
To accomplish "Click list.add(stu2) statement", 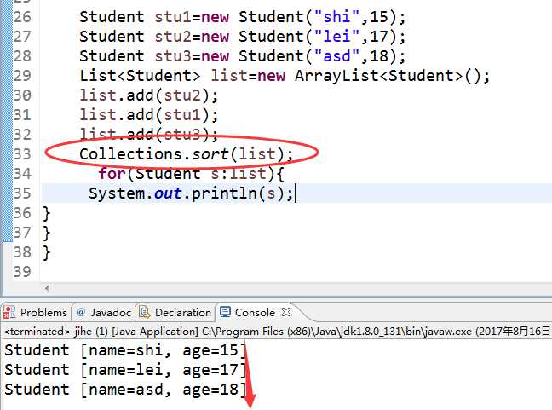I will point(148,95).
